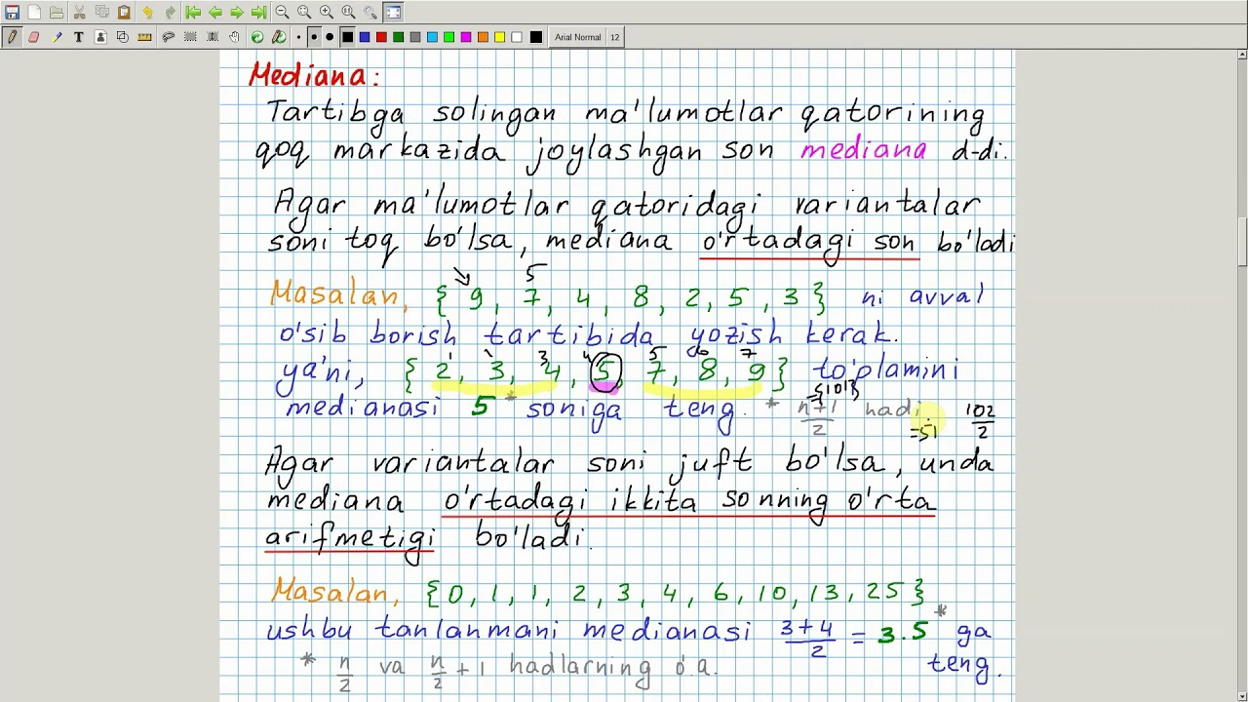Viewport: 1248px width, 702px height.
Task: Pick the magenta color swatch
Action: 466,37
